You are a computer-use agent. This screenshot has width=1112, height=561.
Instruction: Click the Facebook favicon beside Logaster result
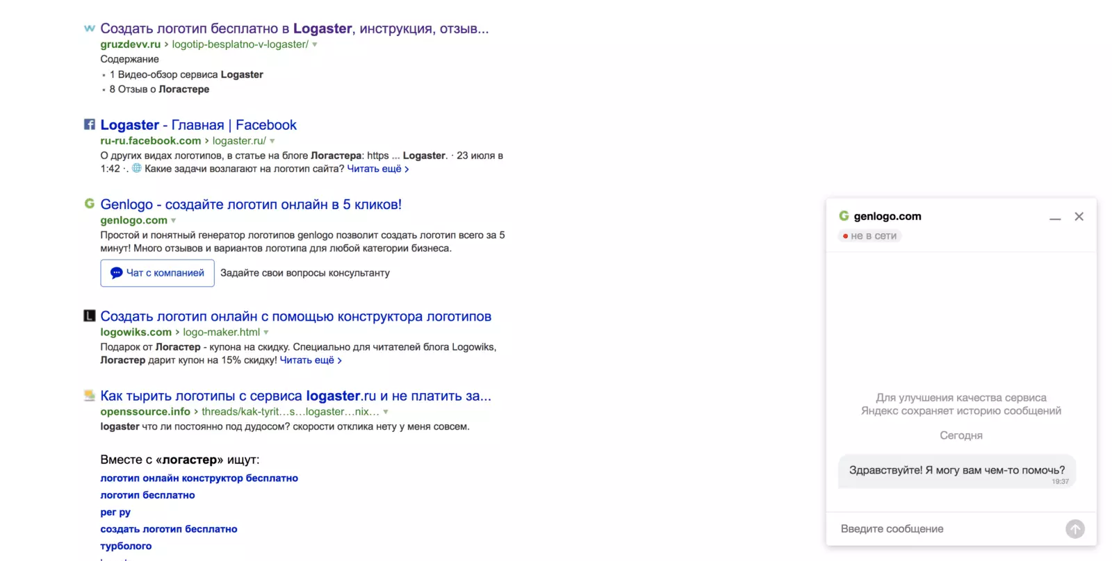(x=89, y=124)
